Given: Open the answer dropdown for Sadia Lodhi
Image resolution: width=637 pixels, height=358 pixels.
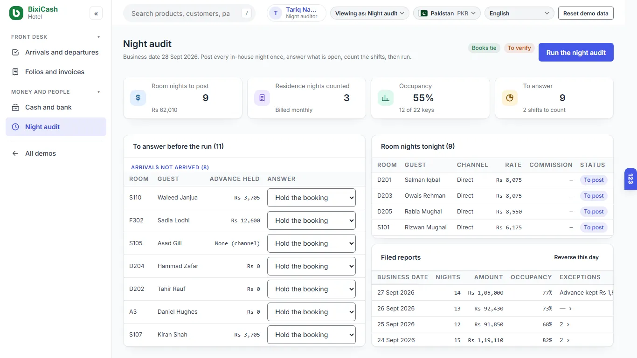Looking at the screenshot, I should pyautogui.click(x=312, y=220).
